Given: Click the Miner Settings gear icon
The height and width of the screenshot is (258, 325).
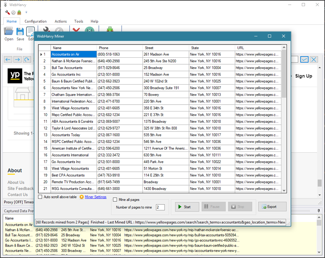Looking at the screenshot, I should (x=82, y=197).
